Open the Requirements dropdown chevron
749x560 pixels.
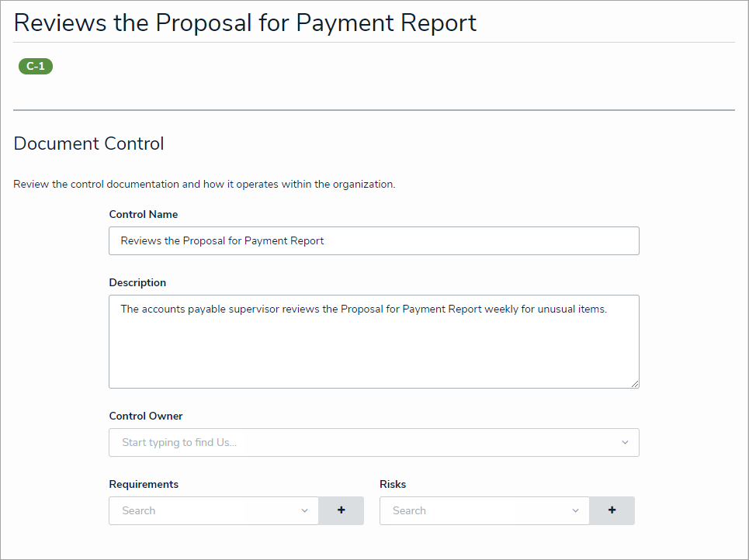(304, 510)
